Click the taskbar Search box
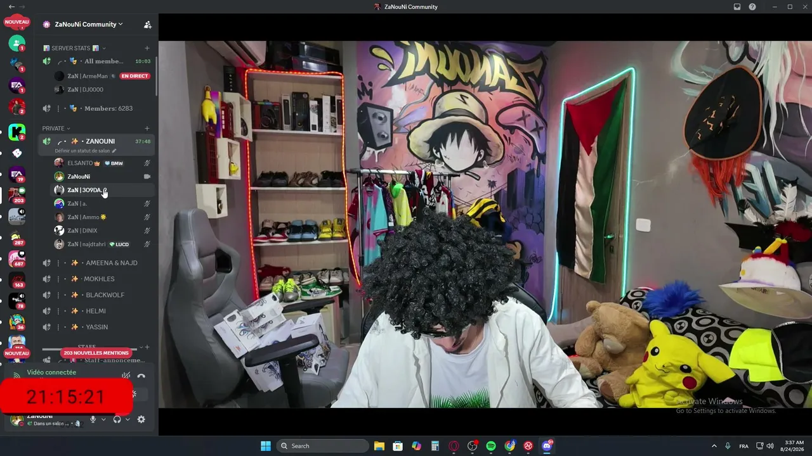The height and width of the screenshot is (456, 812). pos(323,446)
